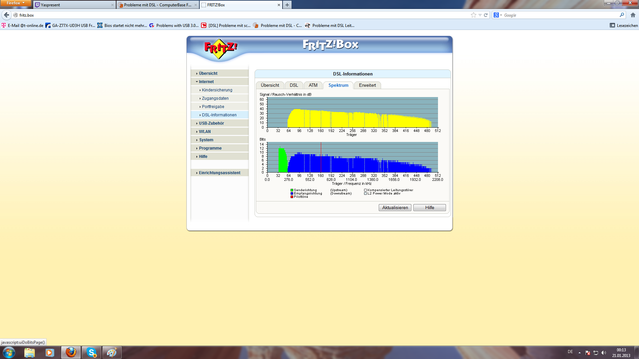639x359 pixels.
Task: Toggle L2 Power Mode aktiv checkbox
Action: point(365,193)
